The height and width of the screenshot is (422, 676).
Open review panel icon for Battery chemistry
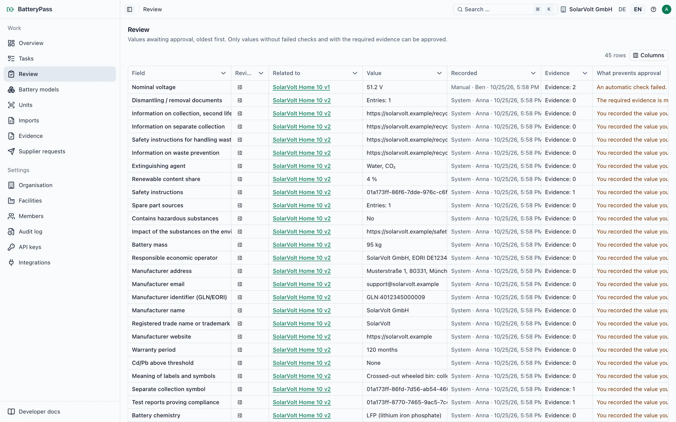click(240, 415)
